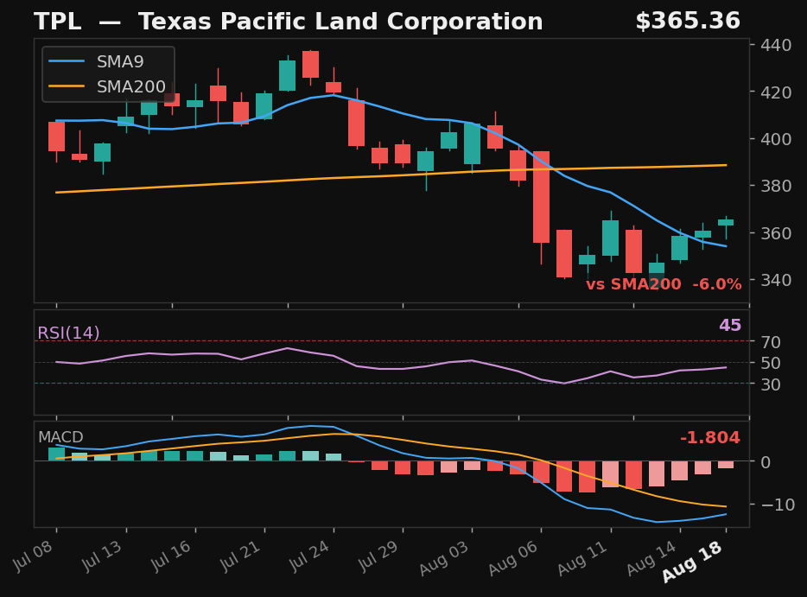
Task: Click the Aug 11 date label
Action: tap(582, 558)
